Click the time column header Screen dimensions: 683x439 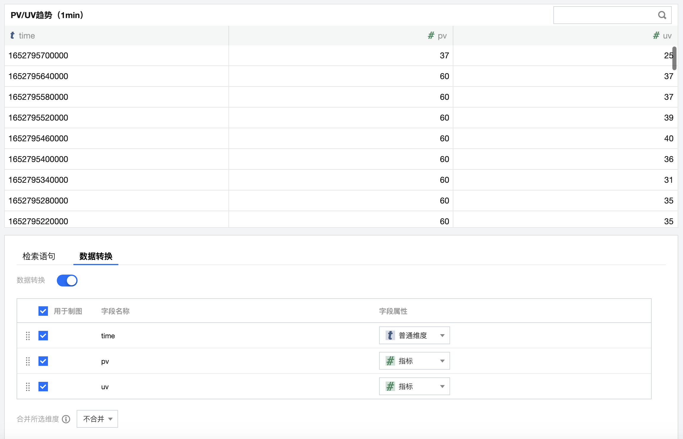[27, 36]
